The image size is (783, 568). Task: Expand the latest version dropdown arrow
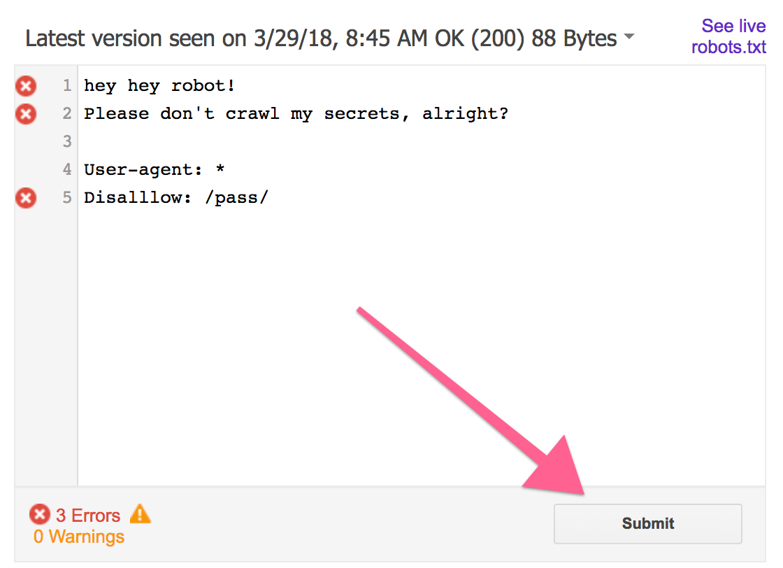click(629, 37)
